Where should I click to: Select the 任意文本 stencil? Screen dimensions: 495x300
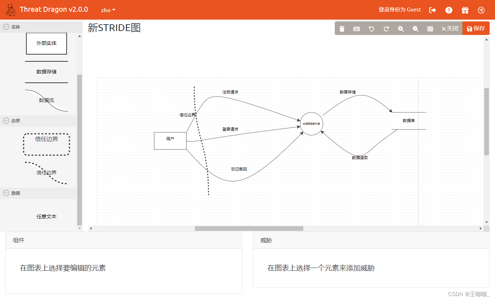(46, 217)
